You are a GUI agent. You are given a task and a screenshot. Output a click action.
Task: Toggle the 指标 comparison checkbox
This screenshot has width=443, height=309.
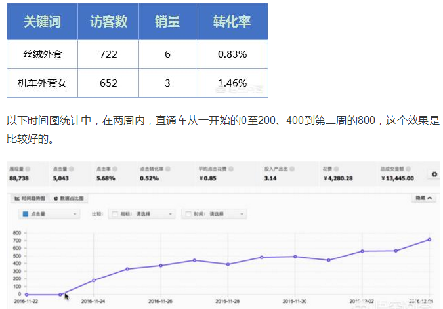pyautogui.click(x=116, y=214)
